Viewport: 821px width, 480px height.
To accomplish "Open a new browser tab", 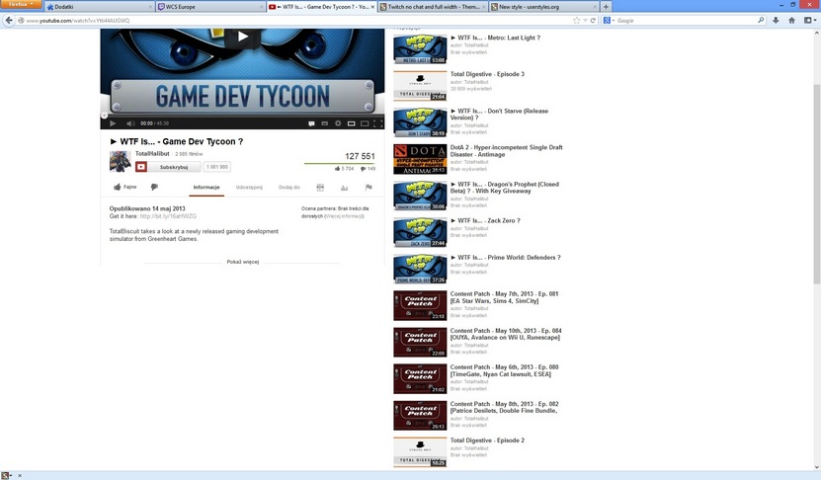I will coord(606,7).
